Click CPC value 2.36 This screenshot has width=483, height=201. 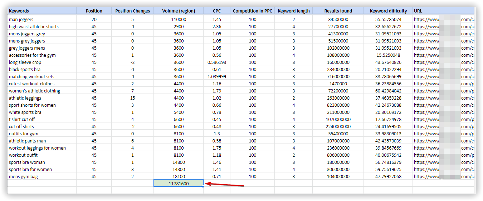[217, 26]
